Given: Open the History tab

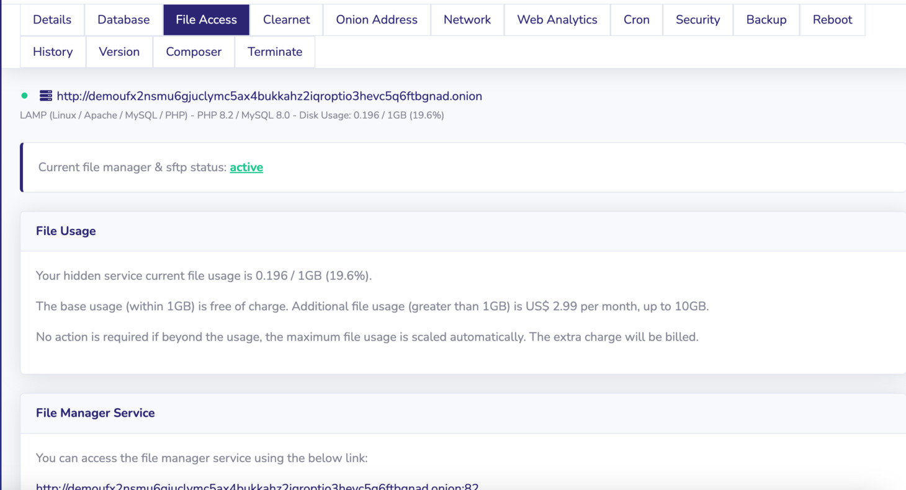Looking at the screenshot, I should point(53,52).
